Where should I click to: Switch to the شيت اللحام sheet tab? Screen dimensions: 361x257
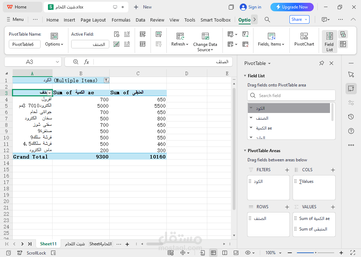(x=75, y=244)
